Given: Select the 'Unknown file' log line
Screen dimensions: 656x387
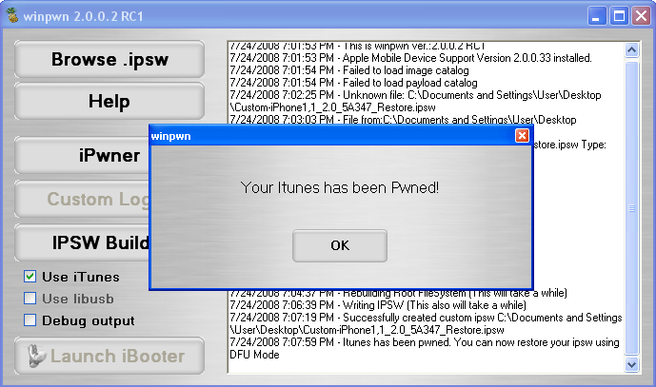Looking at the screenshot, I should pos(415,101).
